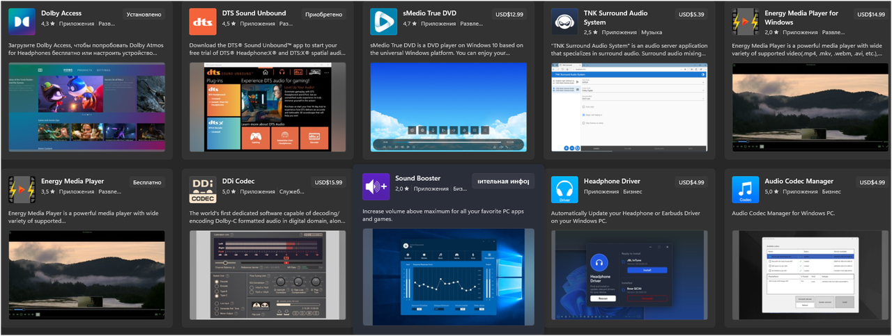Open TNK Surround Audio System screenshot
The height and width of the screenshot is (336, 892).
tap(629, 107)
